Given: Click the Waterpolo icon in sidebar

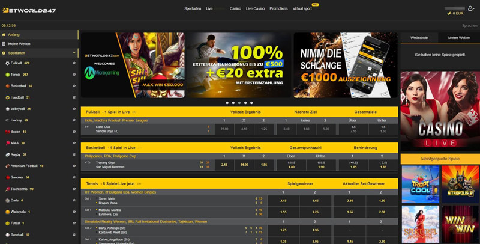Looking at the screenshot, I should [x=7, y=212].
